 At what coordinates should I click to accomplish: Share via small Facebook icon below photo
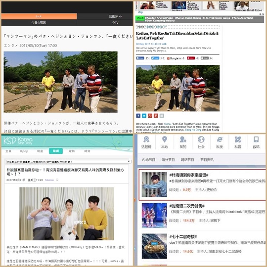138,116
